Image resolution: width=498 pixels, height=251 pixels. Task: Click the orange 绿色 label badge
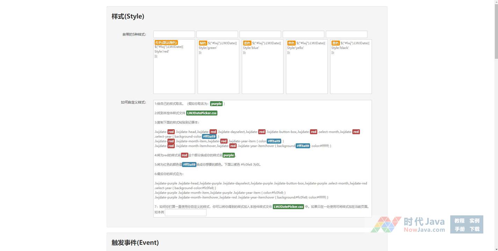click(x=203, y=43)
